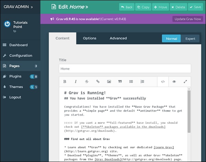Click the Update Grav Now button
206x162 pixels.
pos(187,19)
